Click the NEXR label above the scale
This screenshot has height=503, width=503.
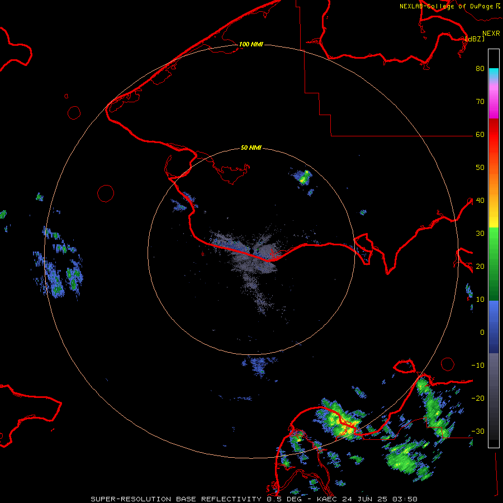(x=491, y=34)
